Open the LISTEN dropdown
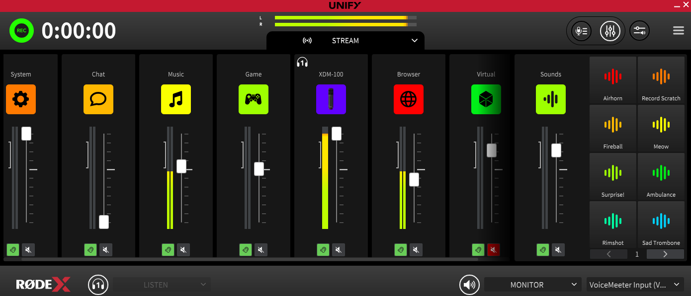 [162, 285]
